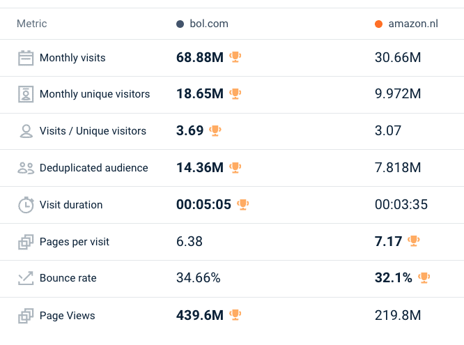
Task: Click the trophy next to 68.88M monthly visits
Action: coord(235,57)
